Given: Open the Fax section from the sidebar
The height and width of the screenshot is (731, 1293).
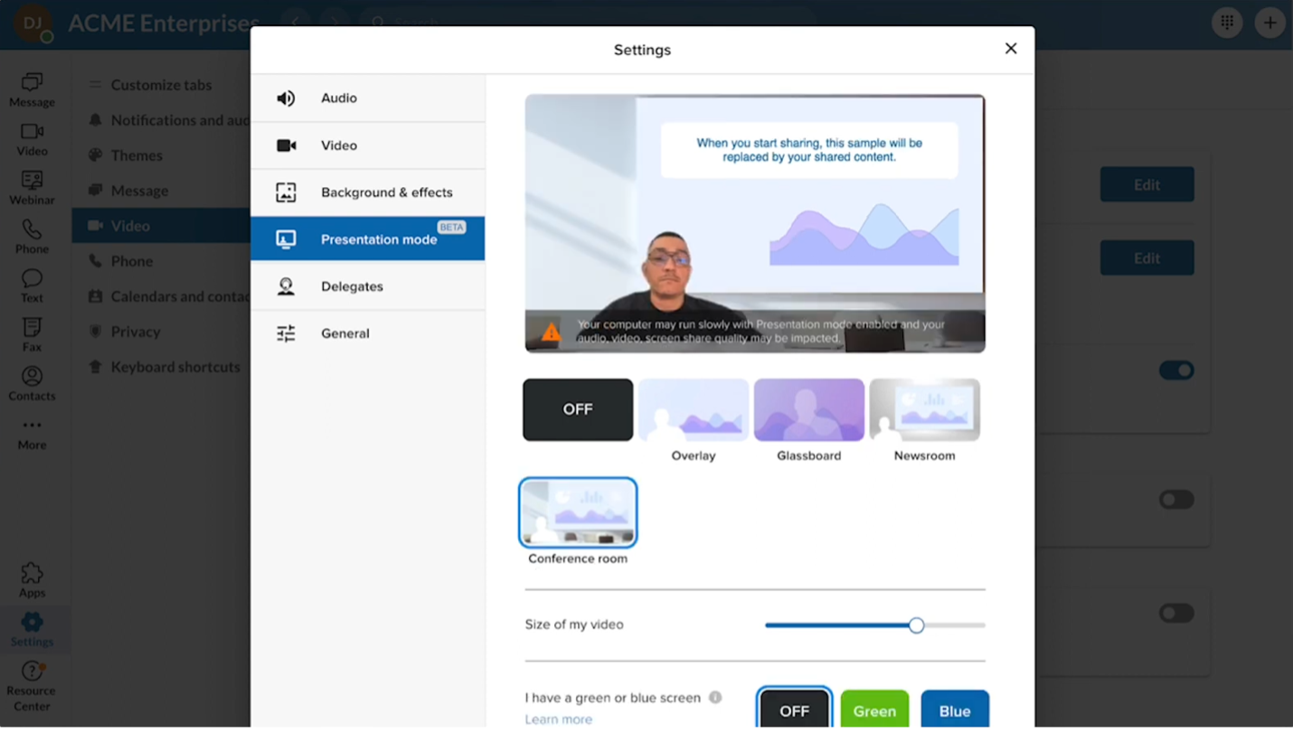Looking at the screenshot, I should 32,330.
